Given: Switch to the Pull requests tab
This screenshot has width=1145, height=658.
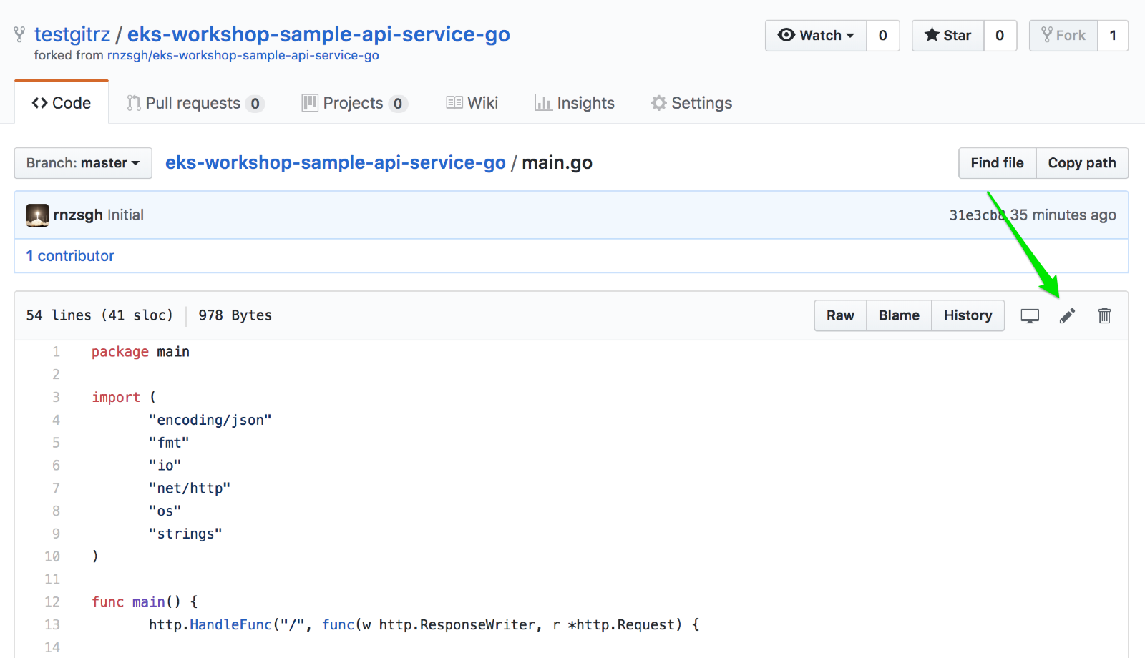Looking at the screenshot, I should pyautogui.click(x=193, y=103).
